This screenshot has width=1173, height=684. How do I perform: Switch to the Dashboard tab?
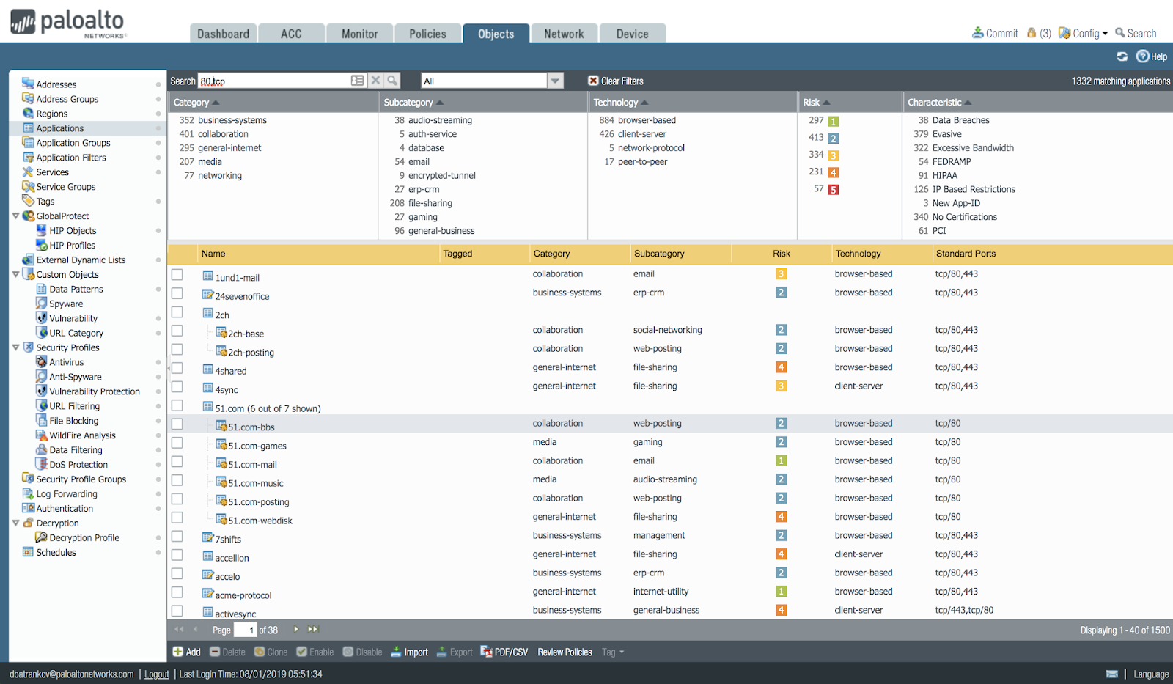223,34
